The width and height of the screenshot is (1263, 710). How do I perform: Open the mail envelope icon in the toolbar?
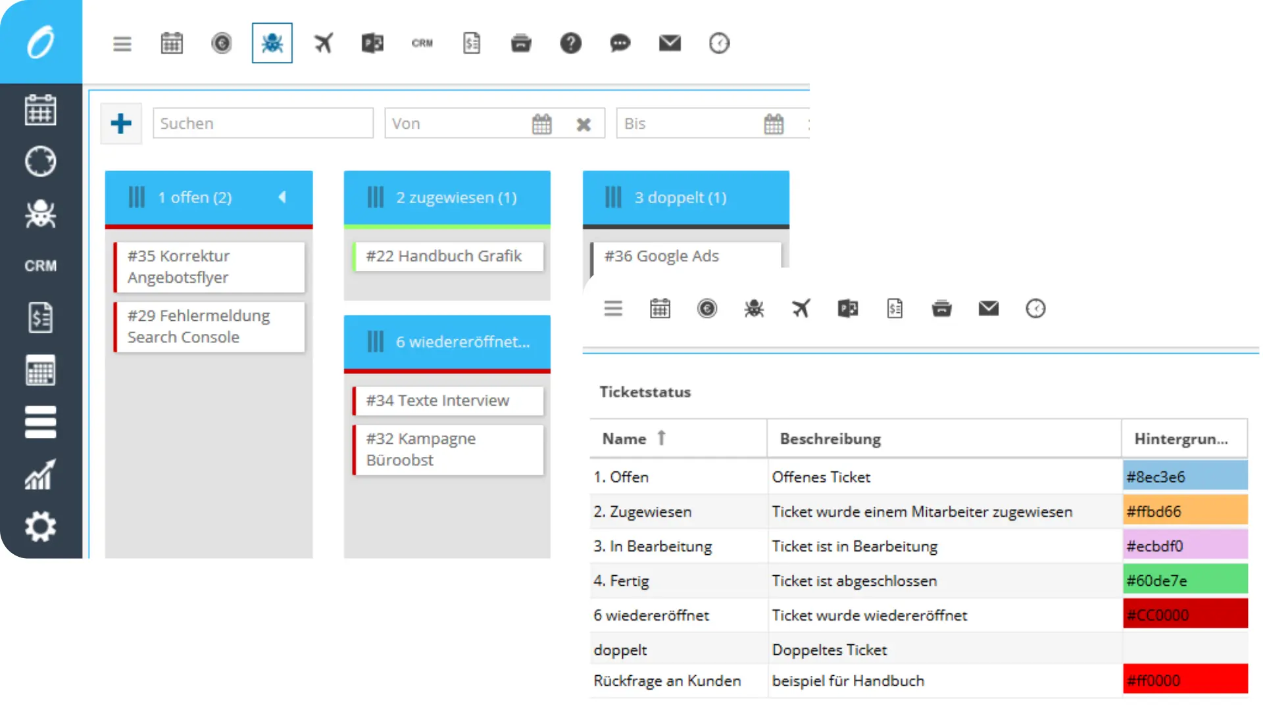click(x=670, y=43)
